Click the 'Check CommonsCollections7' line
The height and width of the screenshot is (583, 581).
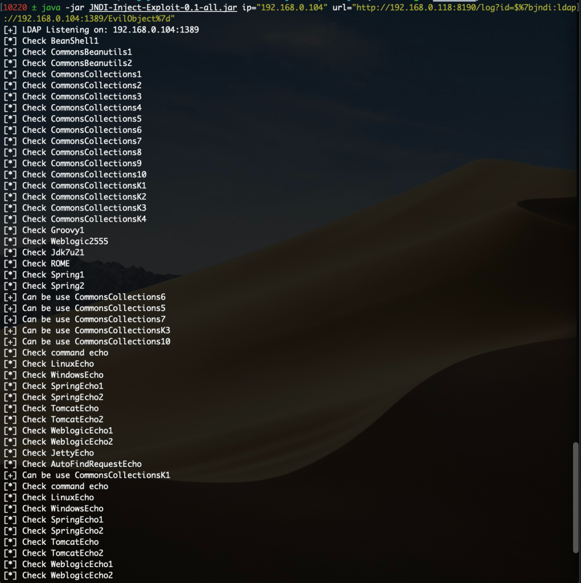point(72,141)
